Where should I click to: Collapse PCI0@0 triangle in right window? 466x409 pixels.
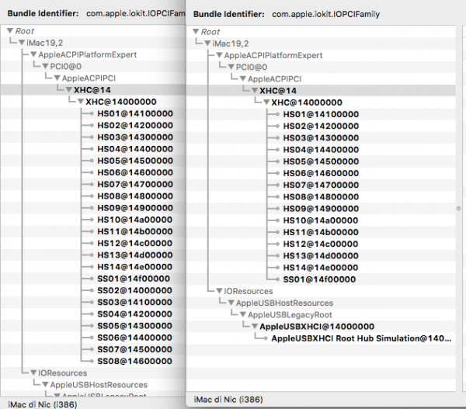[231, 67]
